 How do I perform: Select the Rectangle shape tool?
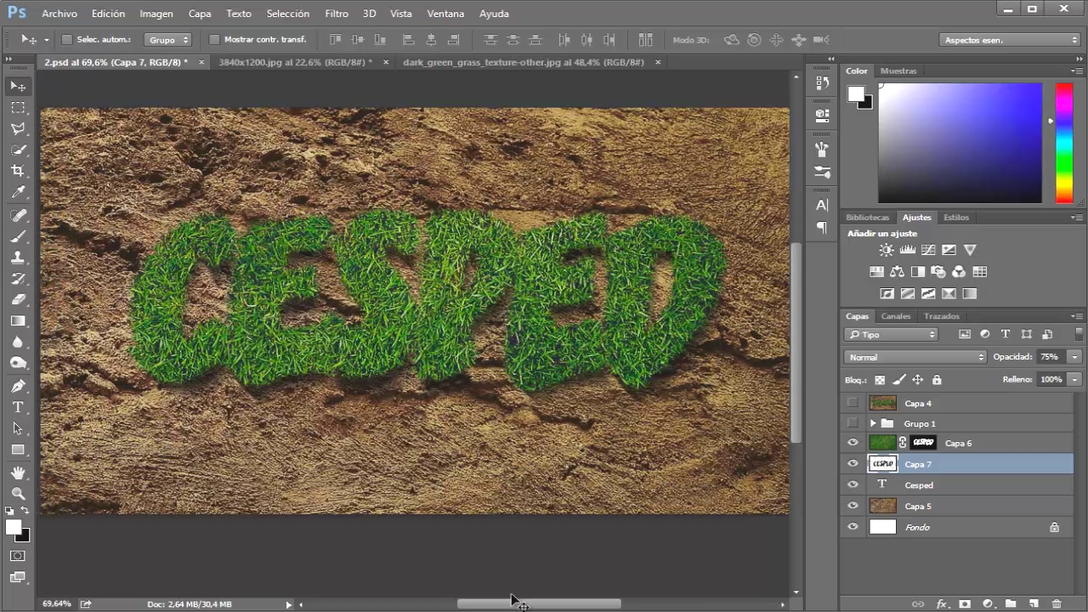18,450
